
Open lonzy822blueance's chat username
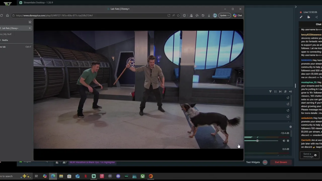311,35
